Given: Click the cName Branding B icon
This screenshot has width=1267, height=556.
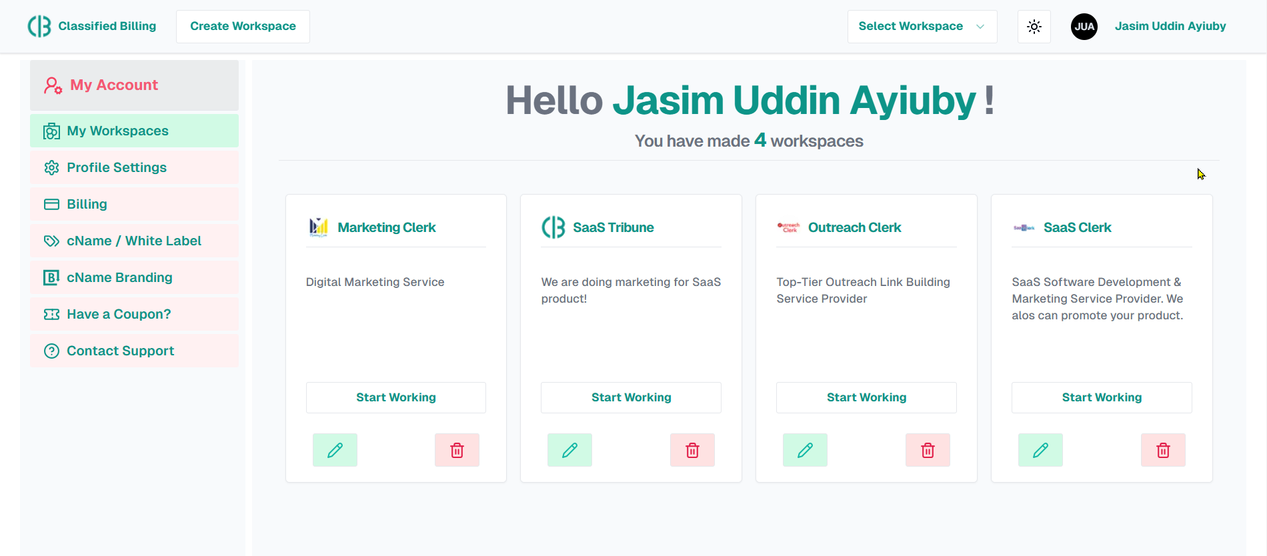Looking at the screenshot, I should [51, 278].
